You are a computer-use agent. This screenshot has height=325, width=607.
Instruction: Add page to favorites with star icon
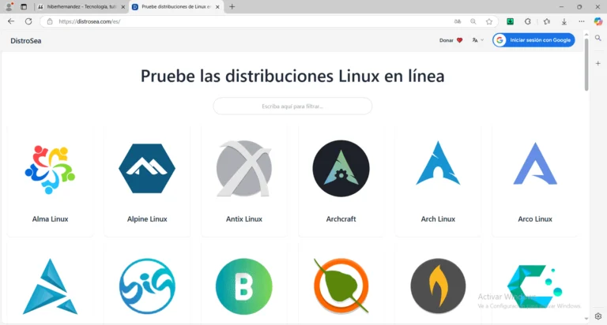(x=489, y=21)
